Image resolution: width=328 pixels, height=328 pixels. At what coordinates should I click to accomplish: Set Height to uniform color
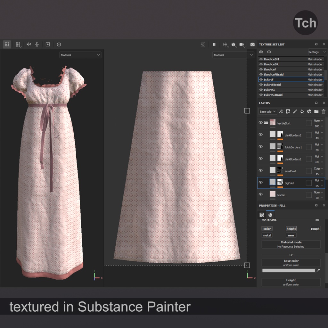point(291,282)
